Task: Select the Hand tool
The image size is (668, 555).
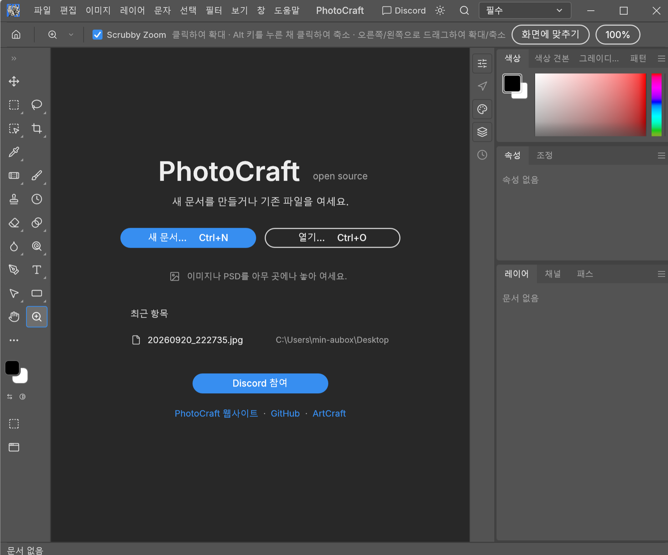Action: [14, 317]
